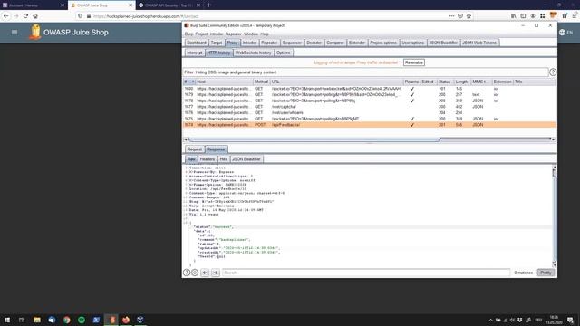Click the history filter bar
The height and width of the screenshot is (326, 580).
tap(365, 72)
